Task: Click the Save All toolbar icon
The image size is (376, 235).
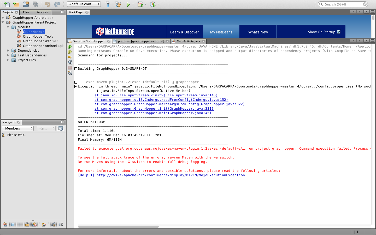Action: pyautogui.click(x=36, y=4)
